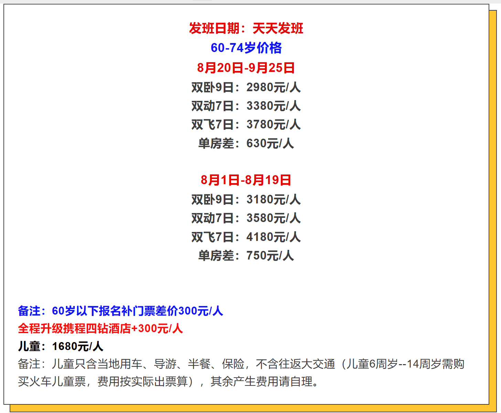Select the blue 60-74岁价格 heading
The width and height of the screenshot is (501, 413).
click(246, 48)
